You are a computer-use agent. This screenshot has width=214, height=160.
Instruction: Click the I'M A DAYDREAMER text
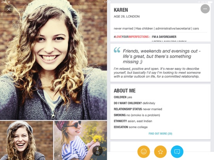pyautogui.click(x=164, y=37)
